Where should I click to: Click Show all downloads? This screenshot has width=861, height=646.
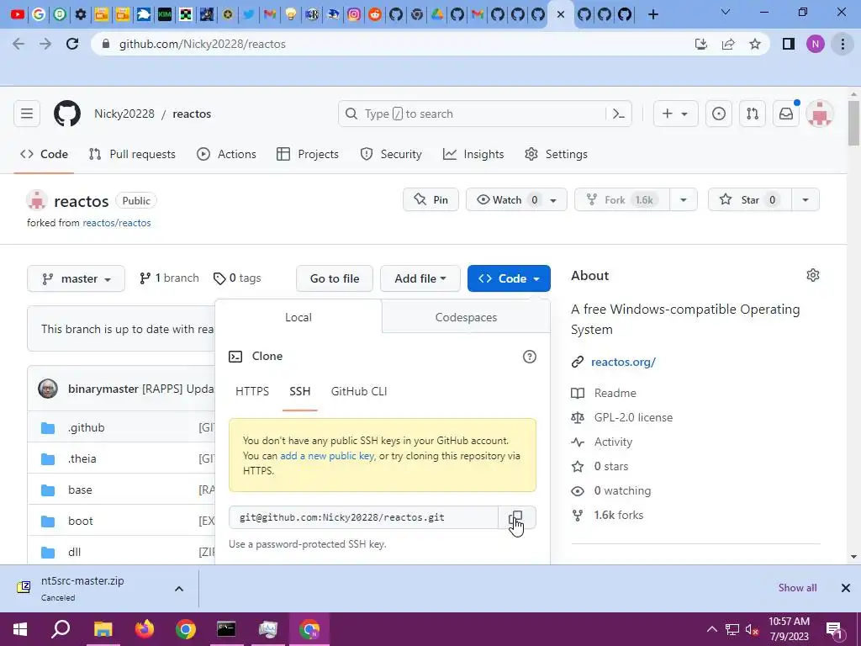tap(797, 588)
